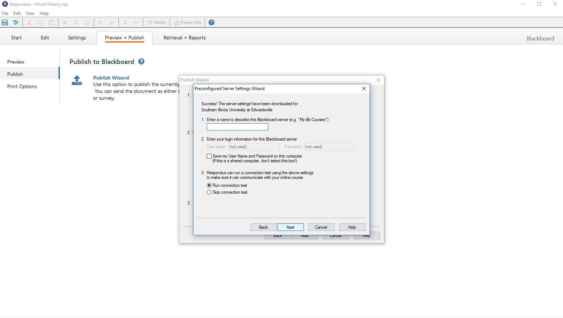Select Run connection test option
This screenshot has width=563, height=318.
pos(209,185)
